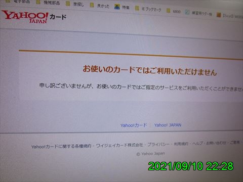Viewport: 243px width, 182px height.
Task: Click the message starting 申し訳ございませんが
Action: [141, 87]
